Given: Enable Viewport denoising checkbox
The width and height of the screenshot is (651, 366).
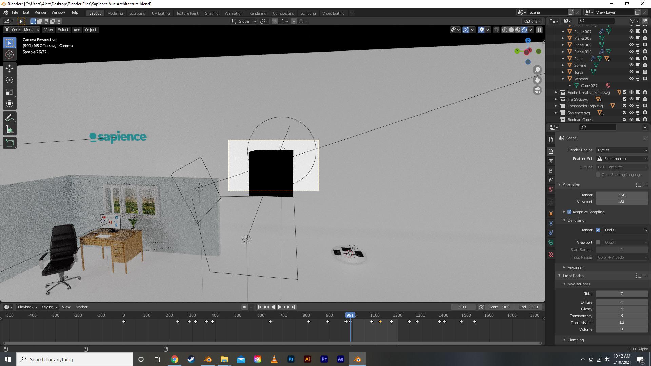Looking at the screenshot, I should (x=598, y=242).
